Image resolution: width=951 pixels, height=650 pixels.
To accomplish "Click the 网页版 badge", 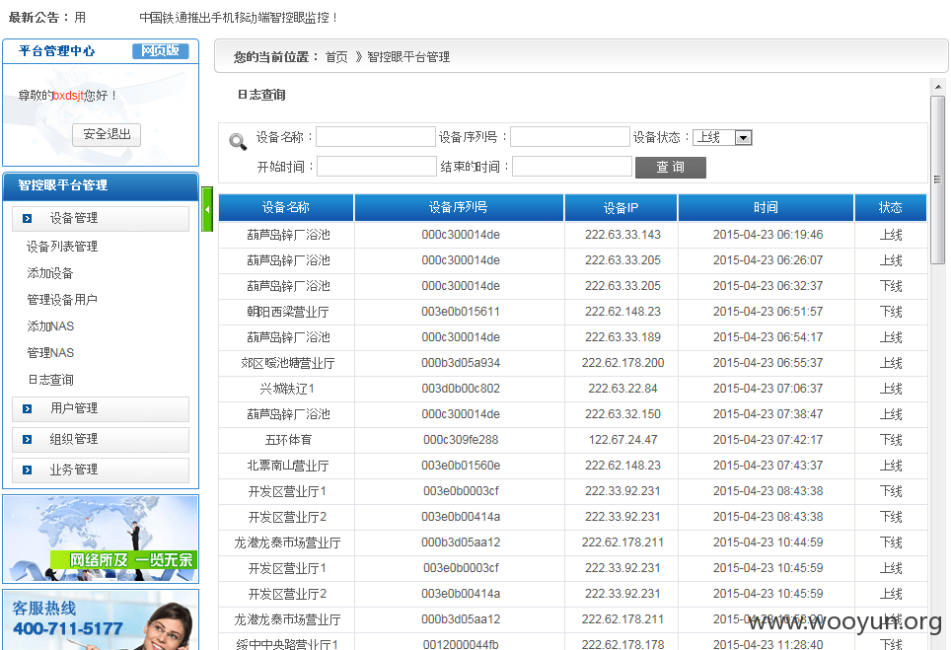I will 160,51.
